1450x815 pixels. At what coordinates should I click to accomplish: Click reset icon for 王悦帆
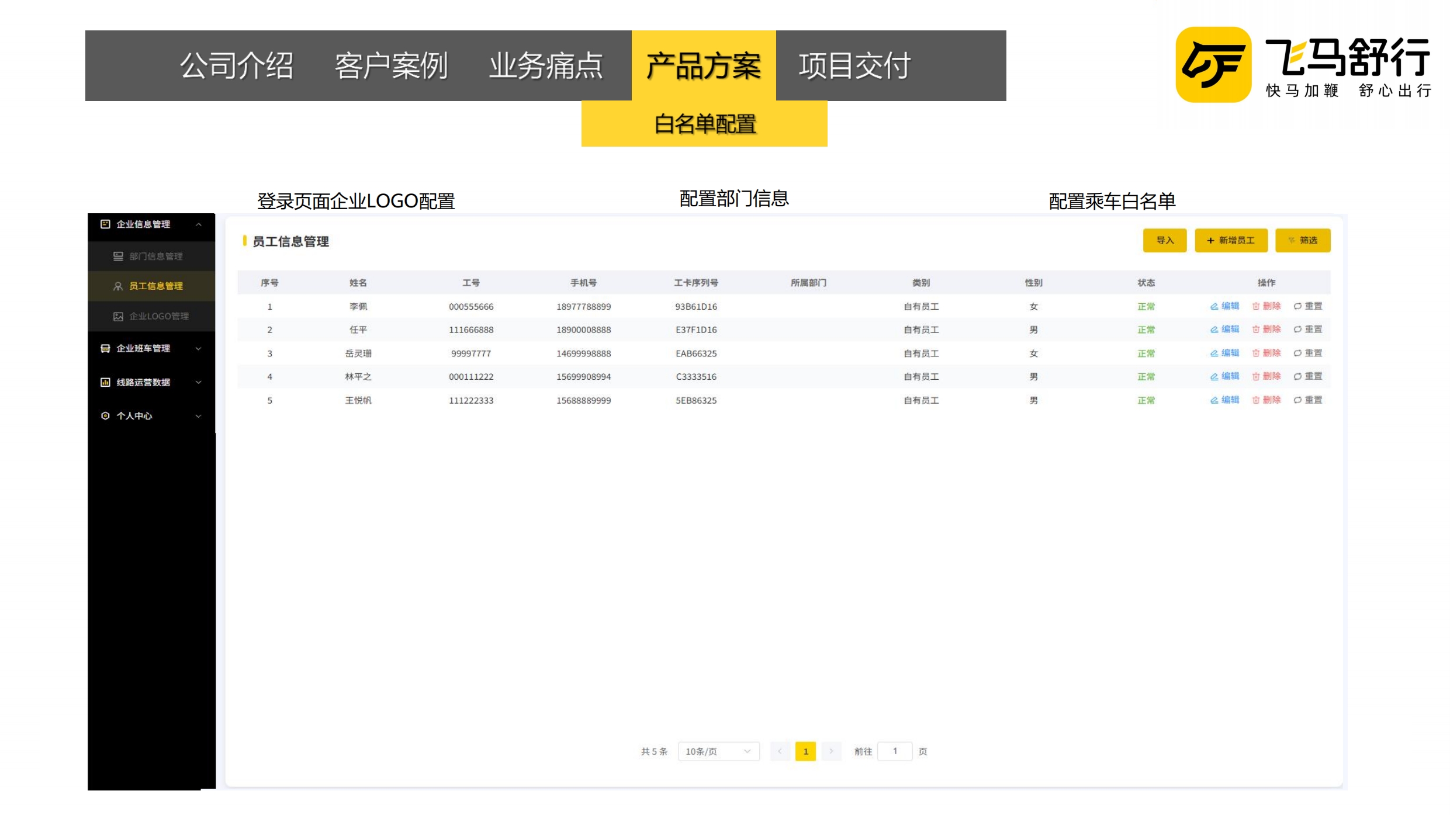(x=1297, y=400)
